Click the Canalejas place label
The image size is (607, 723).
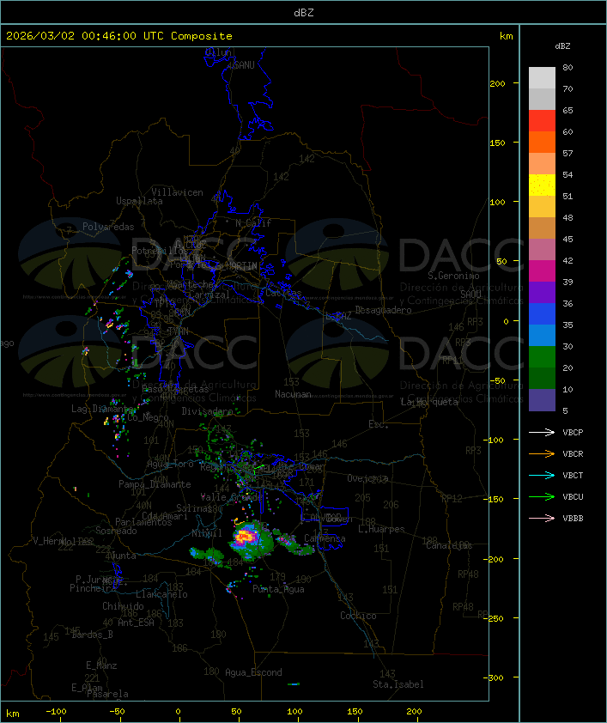[449, 545]
